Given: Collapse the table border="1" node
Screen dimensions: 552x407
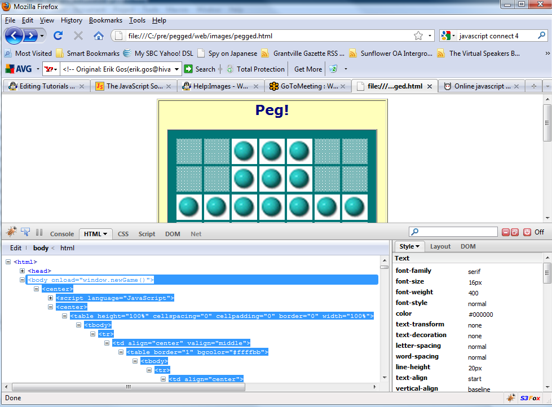Looking at the screenshot, I should pyautogui.click(x=121, y=352).
